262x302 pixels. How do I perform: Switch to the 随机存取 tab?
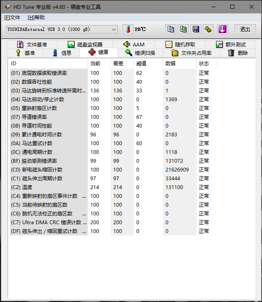coord(180,44)
